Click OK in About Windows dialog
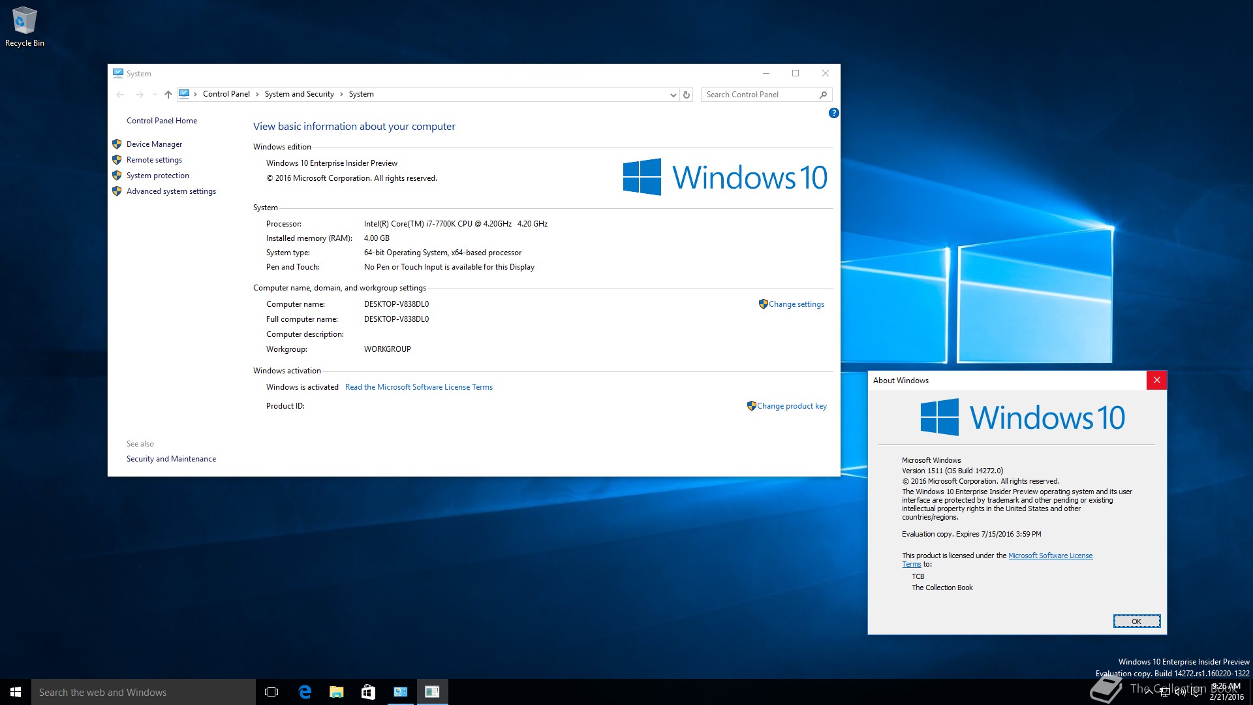The width and height of the screenshot is (1253, 705). click(1136, 621)
